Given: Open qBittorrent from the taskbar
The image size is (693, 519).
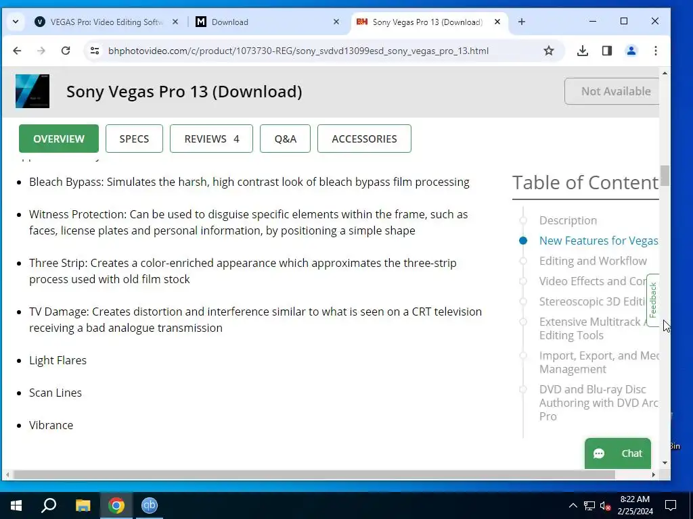Looking at the screenshot, I should [150, 505].
